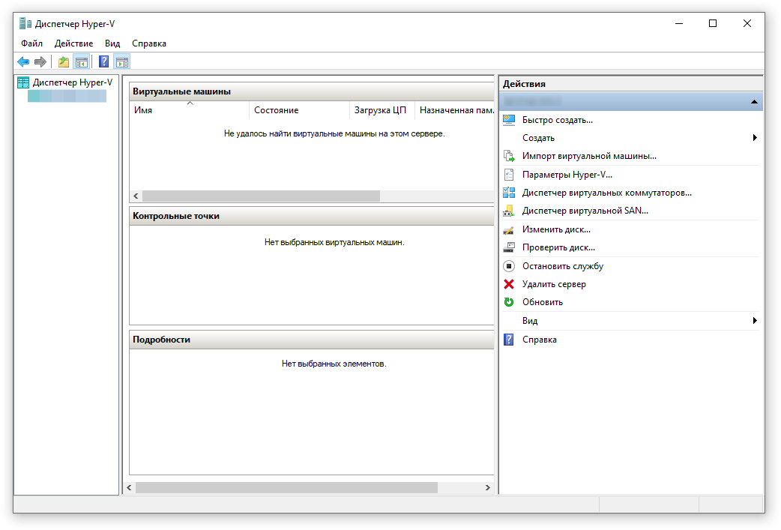Open Диспетчер виртуальной SAN... action
Image resolution: width=781 pixels, height=530 pixels.
point(585,211)
